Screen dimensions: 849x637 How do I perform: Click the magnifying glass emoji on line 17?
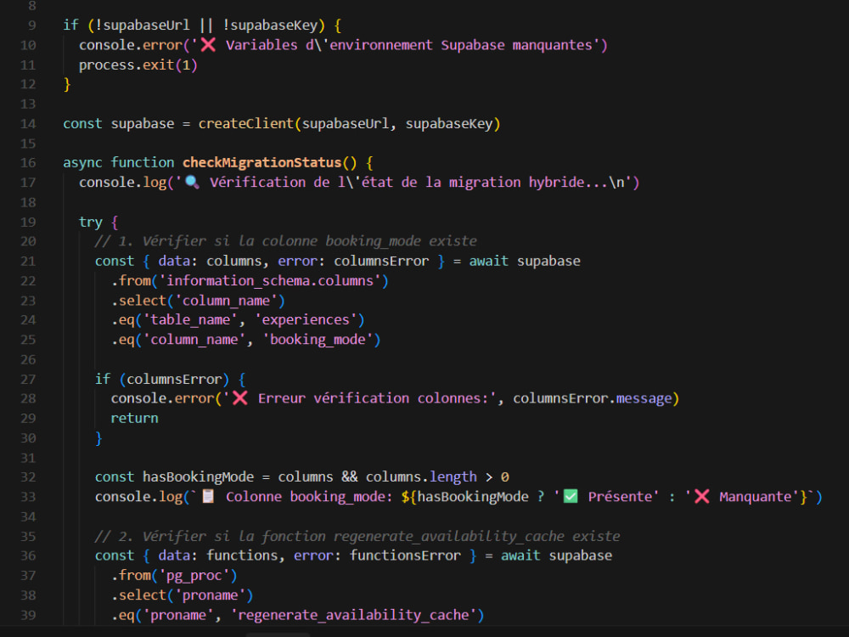[192, 182]
